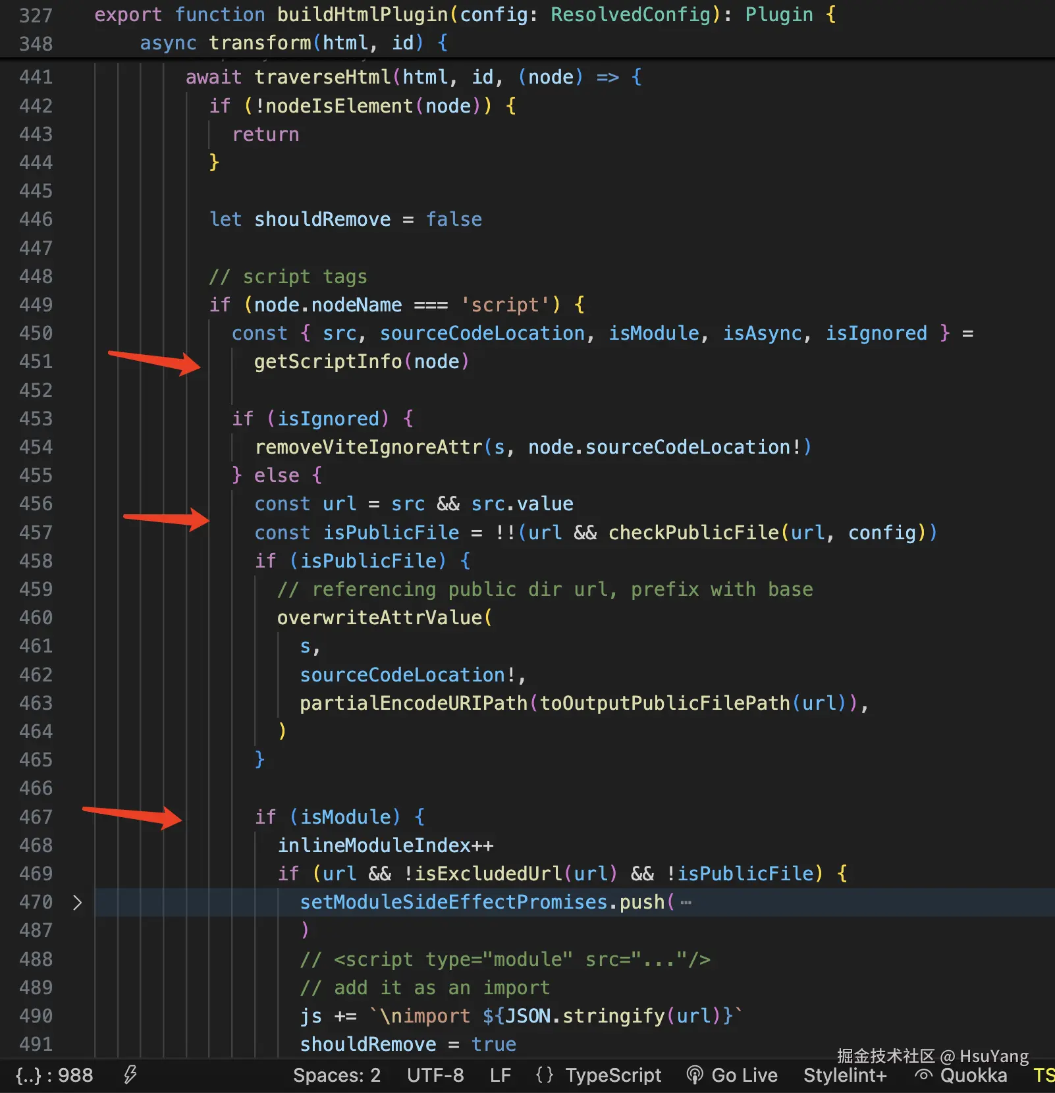This screenshot has height=1093, width=1055.
Task: Change indentation via 'Spaces: 2'
Action: click(x=337, y=1075)
